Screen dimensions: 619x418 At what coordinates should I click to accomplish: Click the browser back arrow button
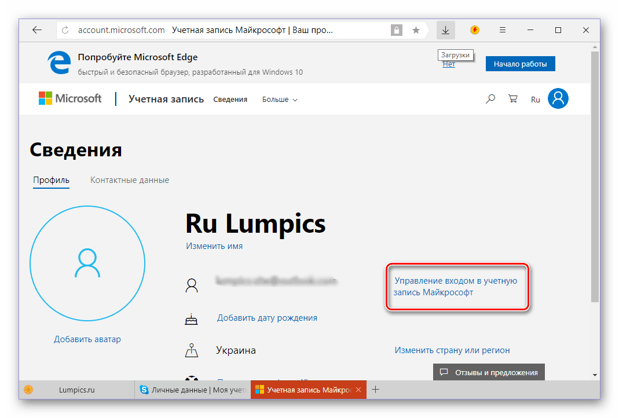click(37, 30)
